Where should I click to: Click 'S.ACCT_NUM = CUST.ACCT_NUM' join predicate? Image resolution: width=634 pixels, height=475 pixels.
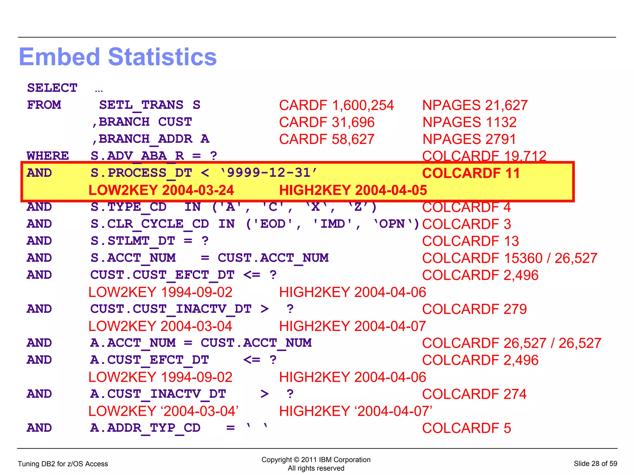(x=210, y=258)
